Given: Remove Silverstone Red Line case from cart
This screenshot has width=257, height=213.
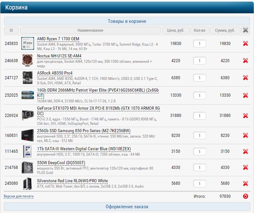Looking at the screenshot, I should pyautogui.click(x=245, y=184).
